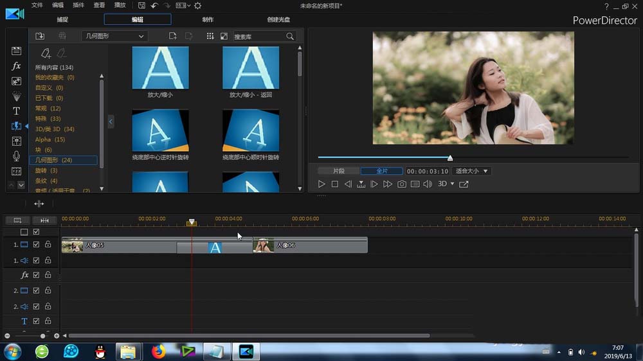Click the import media folder icon
The image size is (643, 361).
click(40, 36)
